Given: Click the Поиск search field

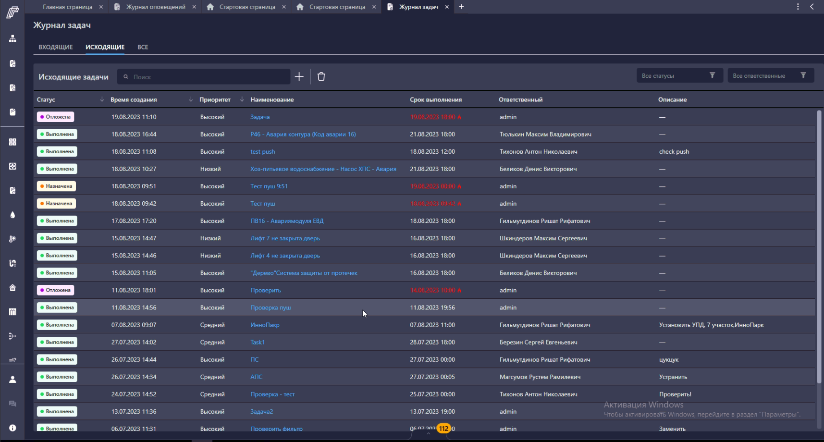Looking at the screenshot, I should coord(204,77).
